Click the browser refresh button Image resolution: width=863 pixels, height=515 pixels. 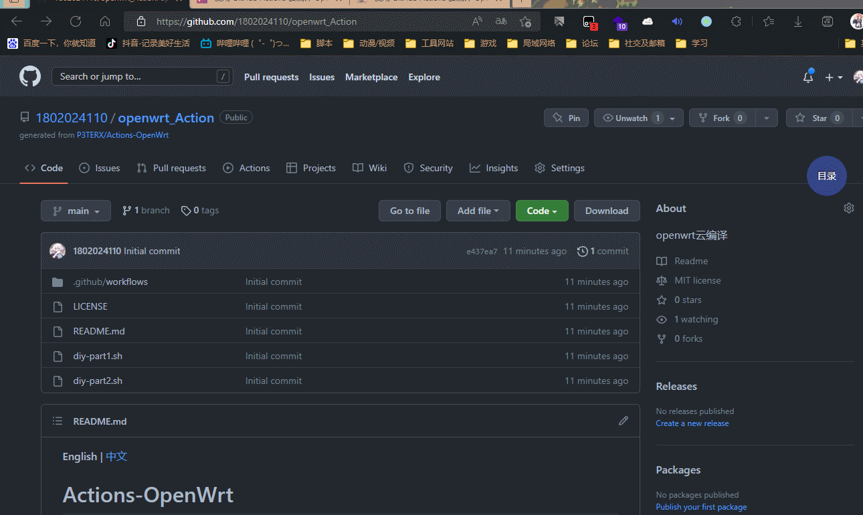pos(76,21)
